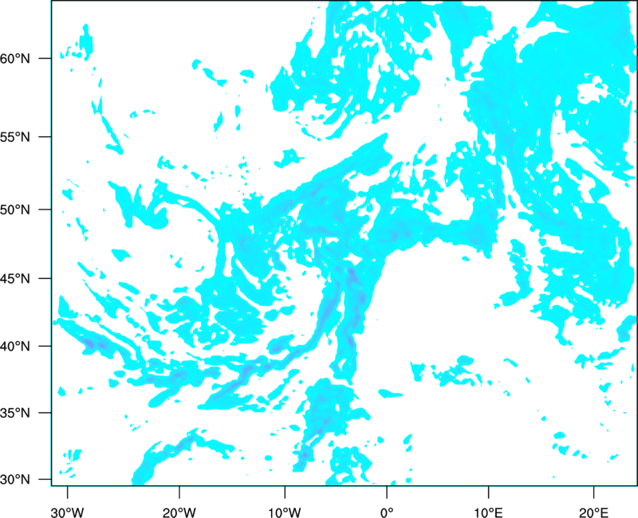Viewport: 638px width, 518px height.
Task: Click the 0° longitude label
Action: click(387, 512)
